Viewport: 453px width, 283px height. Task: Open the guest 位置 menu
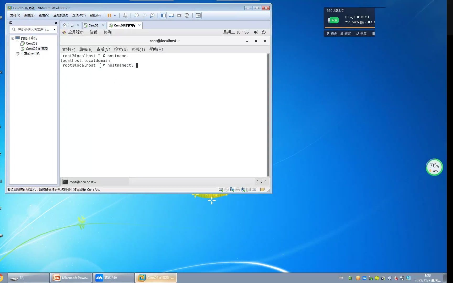pyautogui.click(x=94, y=32)
